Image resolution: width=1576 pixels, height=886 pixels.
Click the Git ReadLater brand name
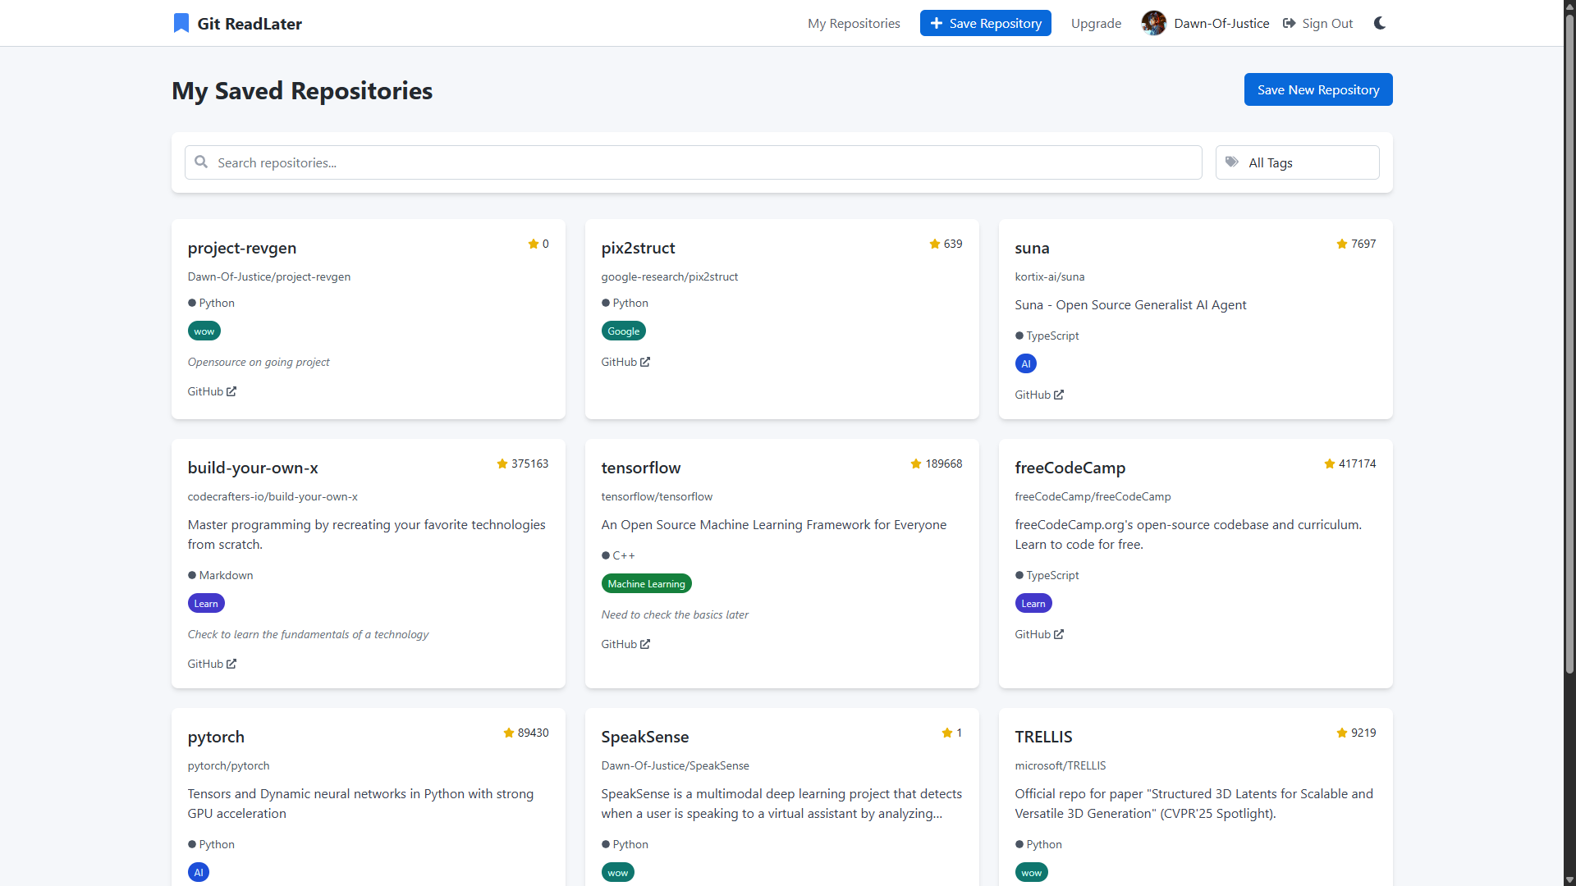[250, 24]
